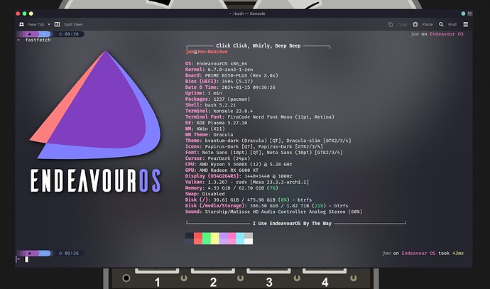This screenshot has height=289, width=490.
Task: Click the red color block in fastfetch palette
Action: tap(197, 239)
